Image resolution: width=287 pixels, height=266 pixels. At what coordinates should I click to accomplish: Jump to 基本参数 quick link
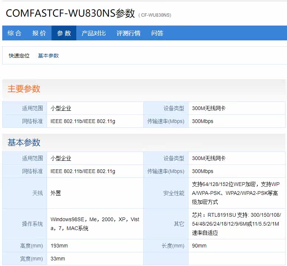(x=48, y=56)
